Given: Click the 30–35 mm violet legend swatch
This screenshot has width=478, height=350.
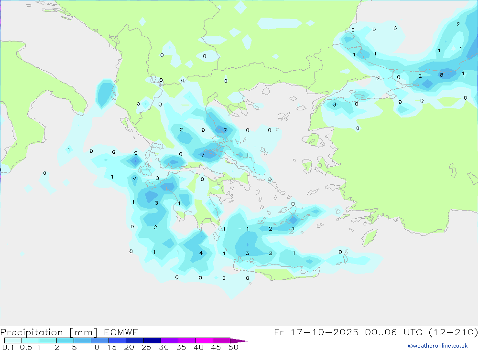Looking at the screenshot, I should coord(170,340).
